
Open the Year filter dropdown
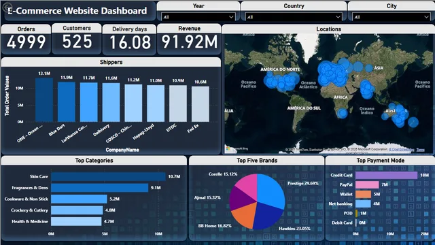pyautogui.click(x=198, y=17)
